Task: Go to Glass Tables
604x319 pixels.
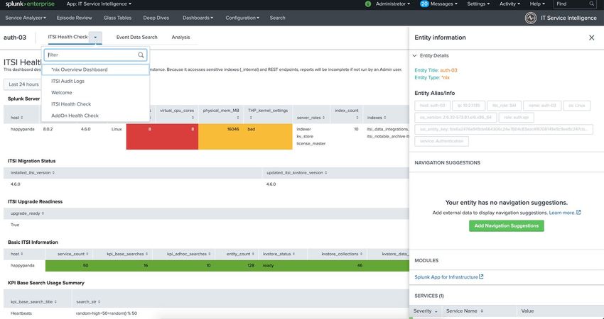Action: 117,18
